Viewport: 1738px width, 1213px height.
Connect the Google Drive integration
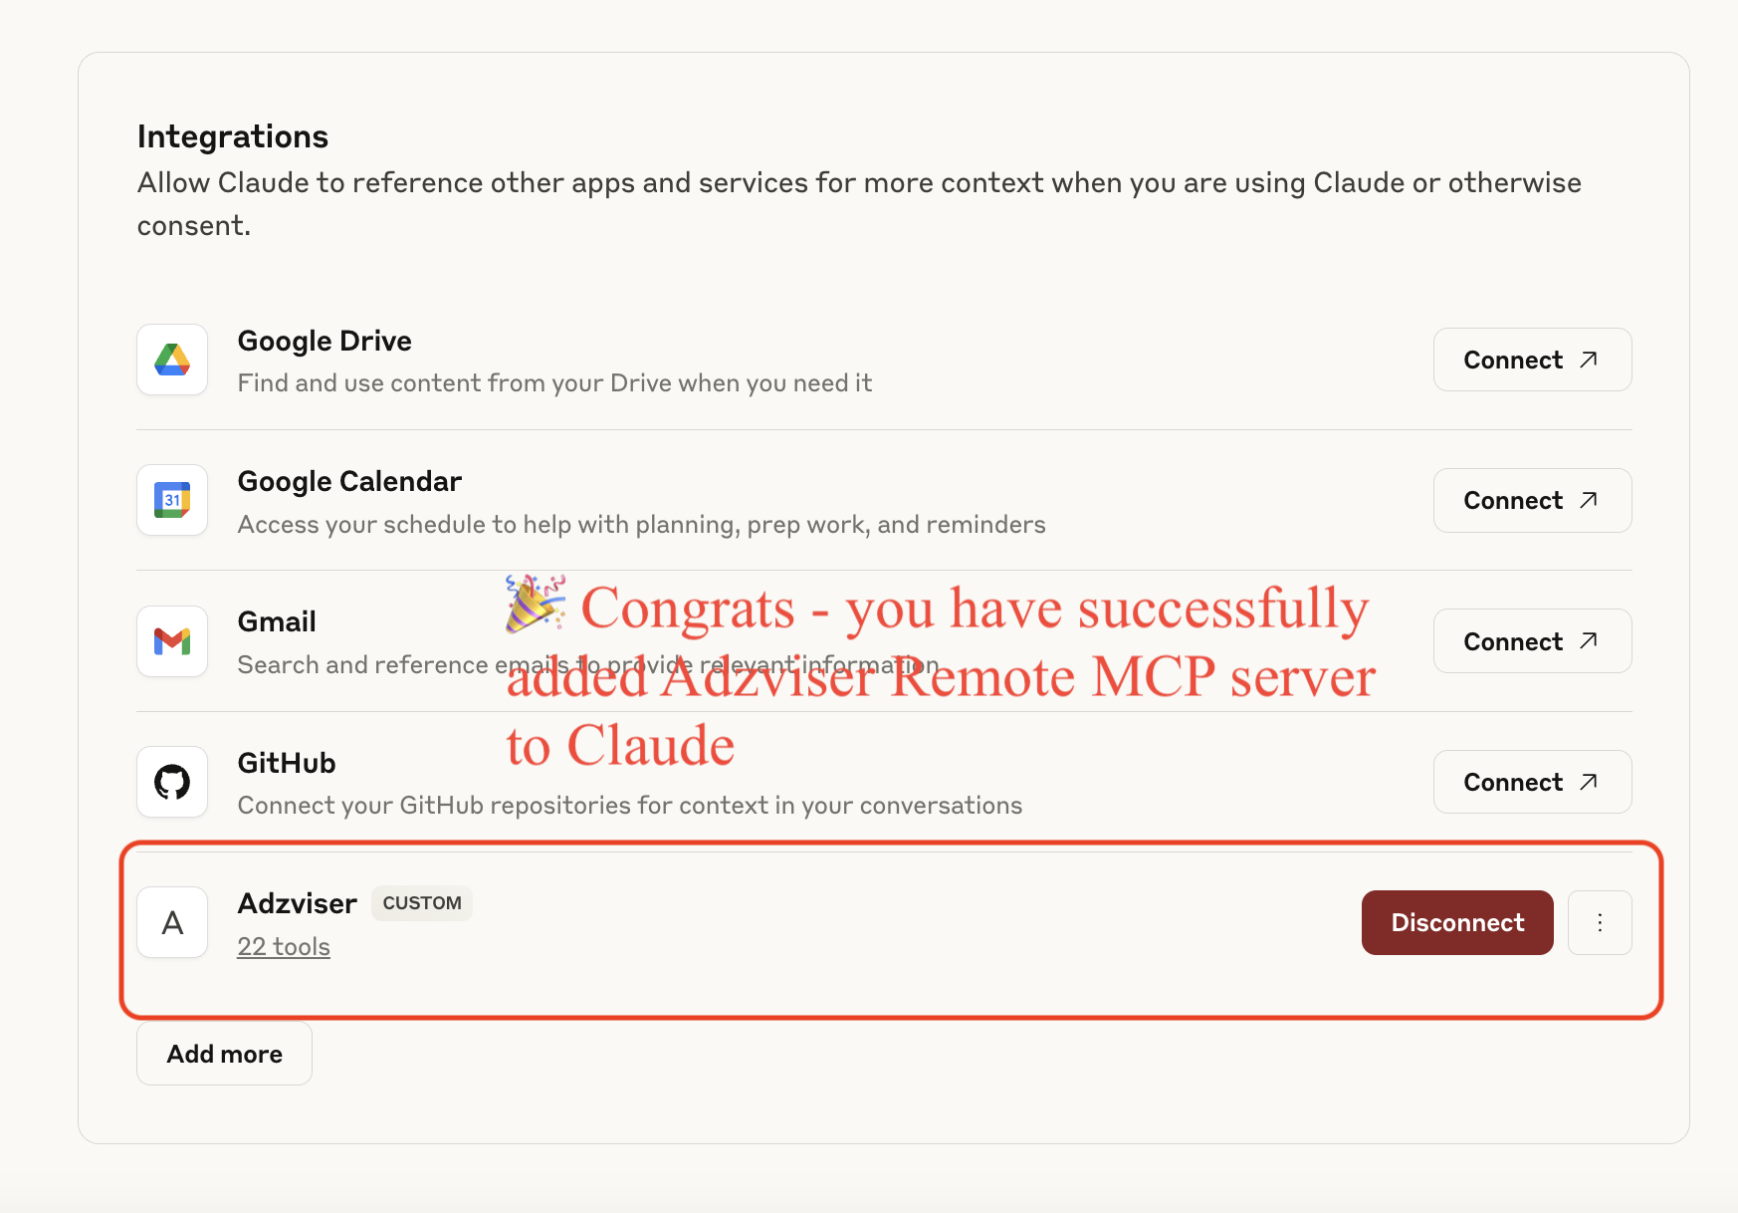[x=1532, y=360]
